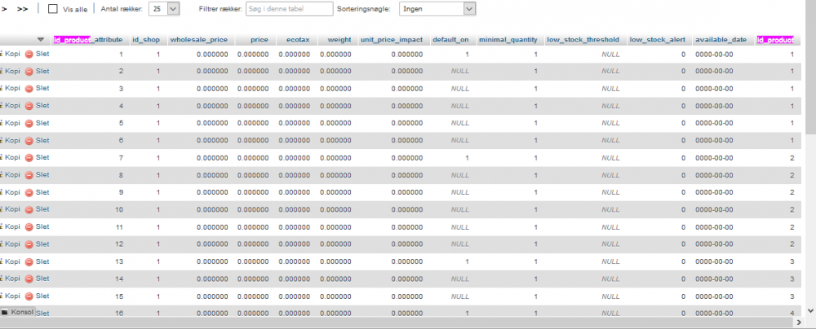The width and height of the screenshot is (816, 329).
Task: Copy row 2 with its Kopi link
Action: coord(12,71)
